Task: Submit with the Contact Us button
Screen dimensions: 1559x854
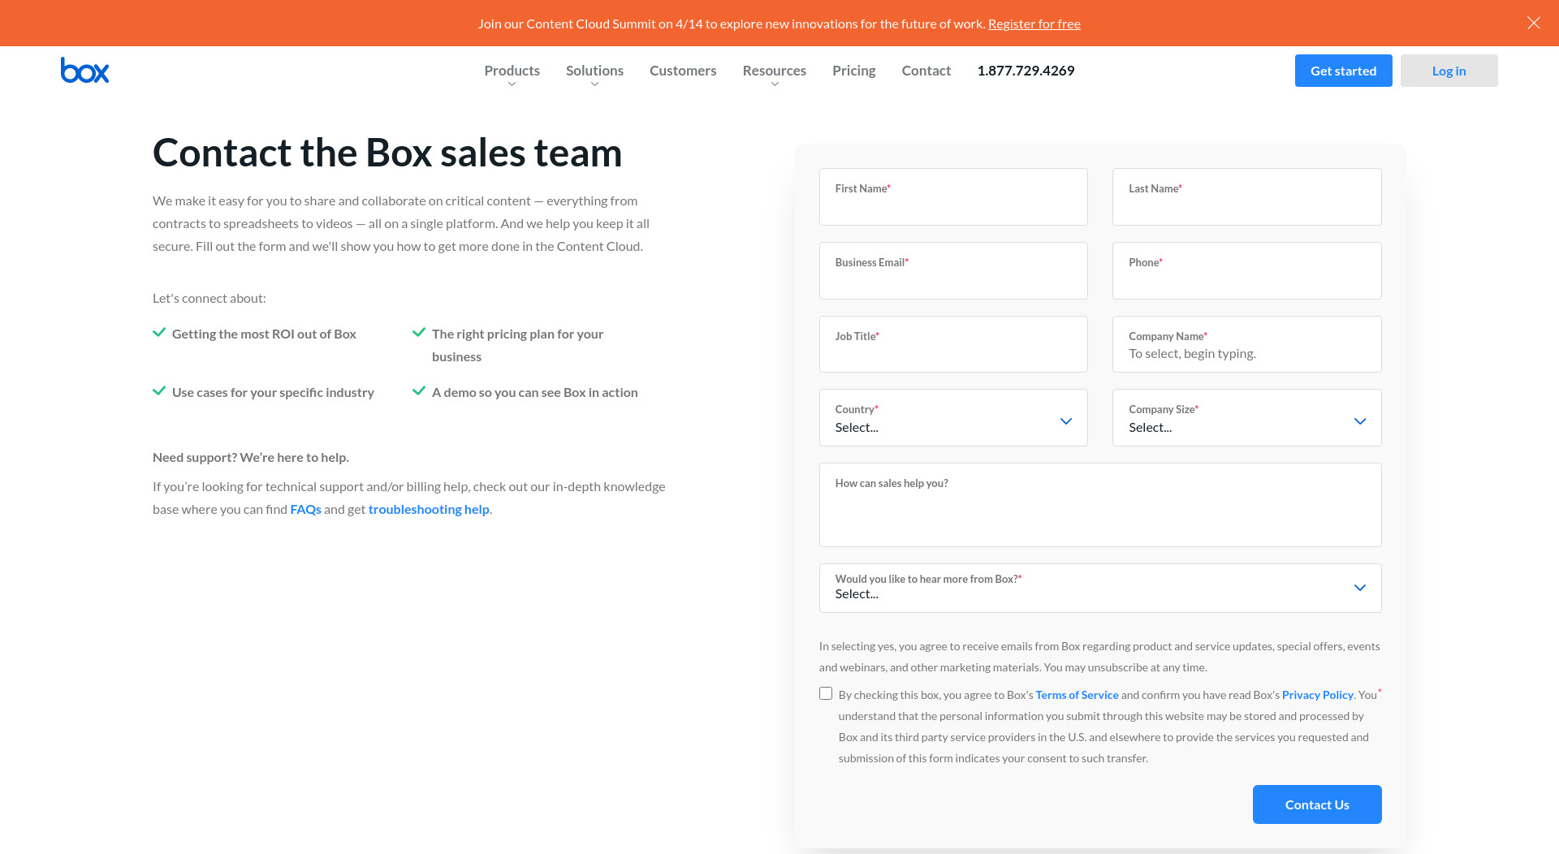Action: tap(1317, 804)
